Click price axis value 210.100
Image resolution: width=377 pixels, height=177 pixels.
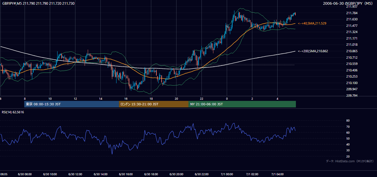pos(352,83)
